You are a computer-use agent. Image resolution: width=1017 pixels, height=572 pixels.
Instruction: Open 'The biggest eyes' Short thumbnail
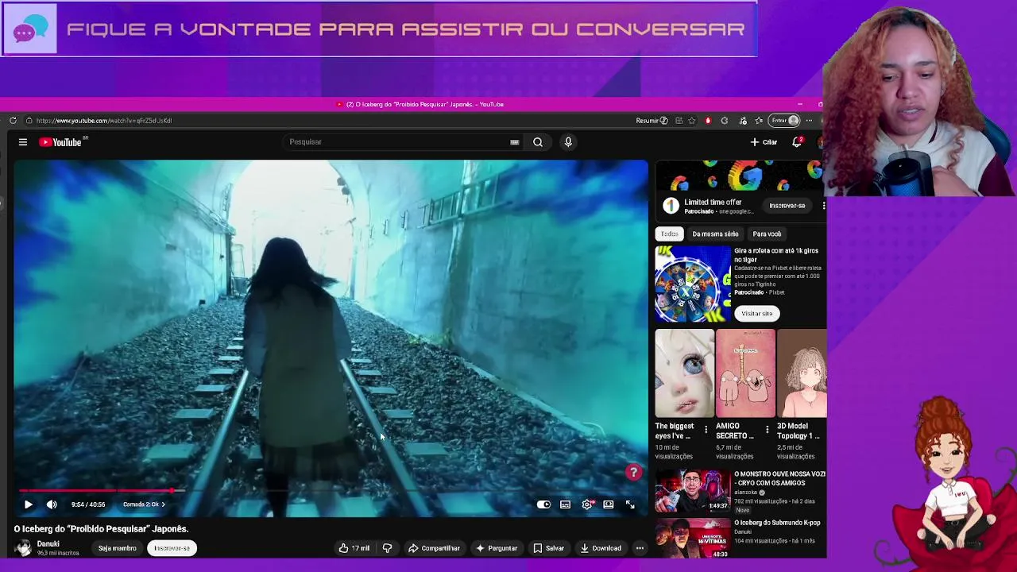point(684,373)
